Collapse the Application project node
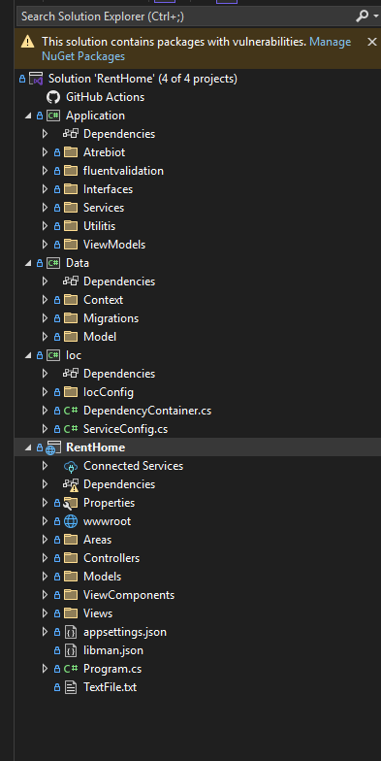Screen dimensions: 381x761 pos(27,116)
